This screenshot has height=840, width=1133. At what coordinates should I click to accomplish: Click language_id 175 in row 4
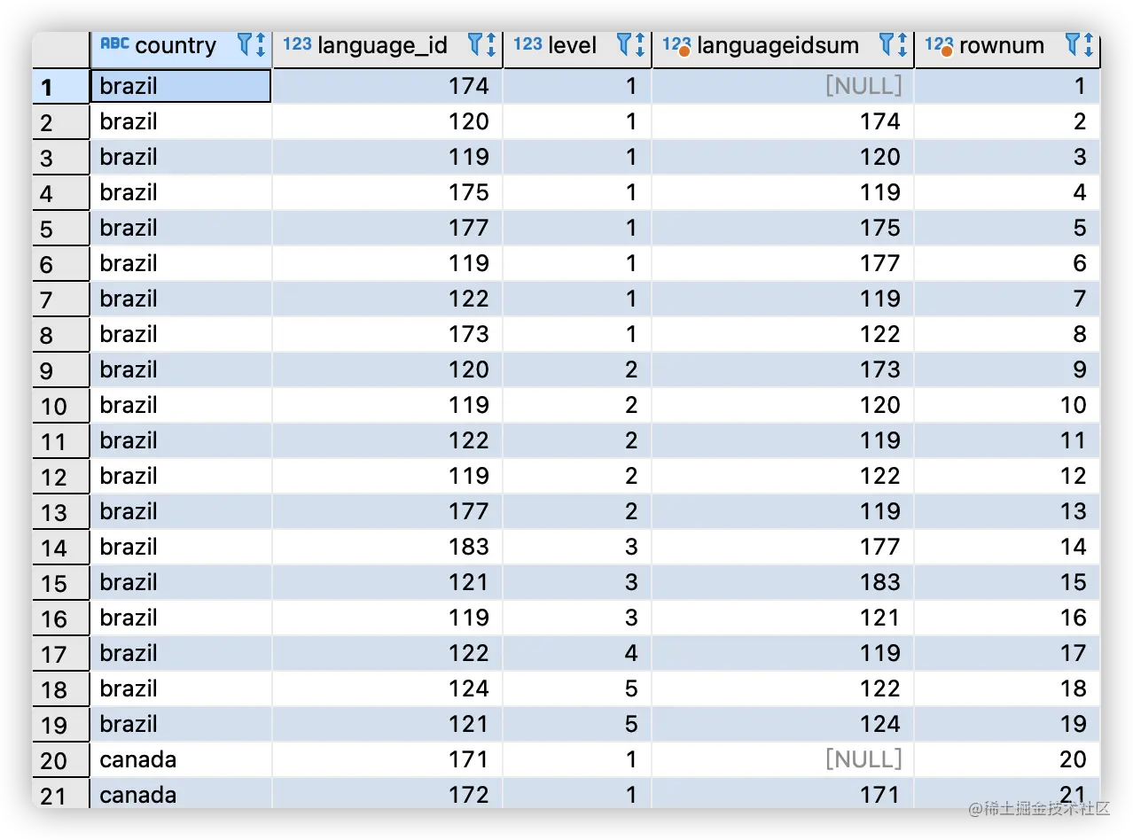(x=387, y=192)
